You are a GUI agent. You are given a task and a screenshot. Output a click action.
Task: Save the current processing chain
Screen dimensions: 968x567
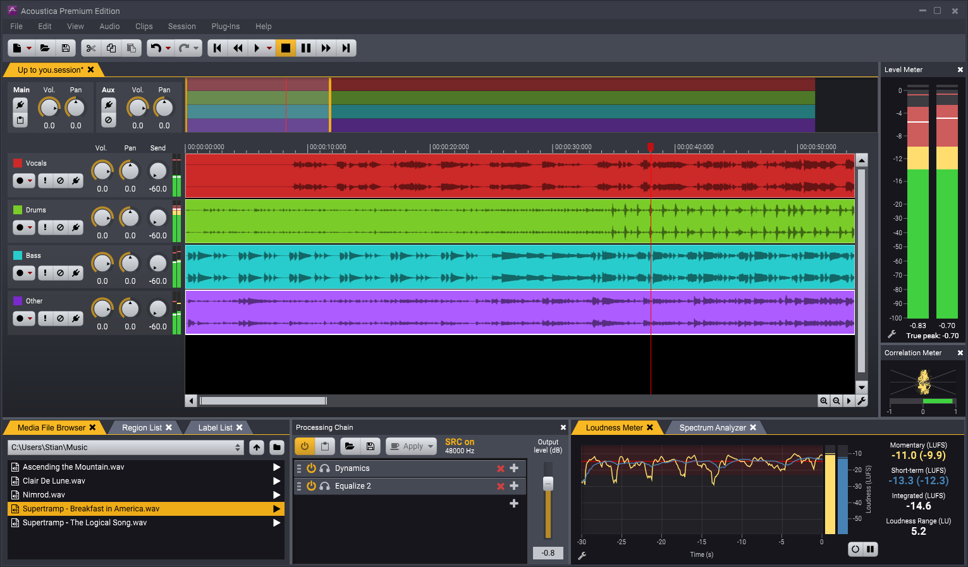tap(370, 446)
